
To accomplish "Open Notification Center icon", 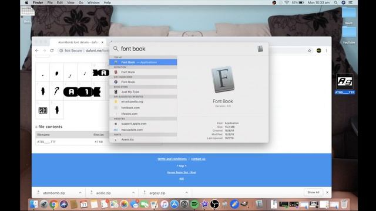I will click(351, 2).
